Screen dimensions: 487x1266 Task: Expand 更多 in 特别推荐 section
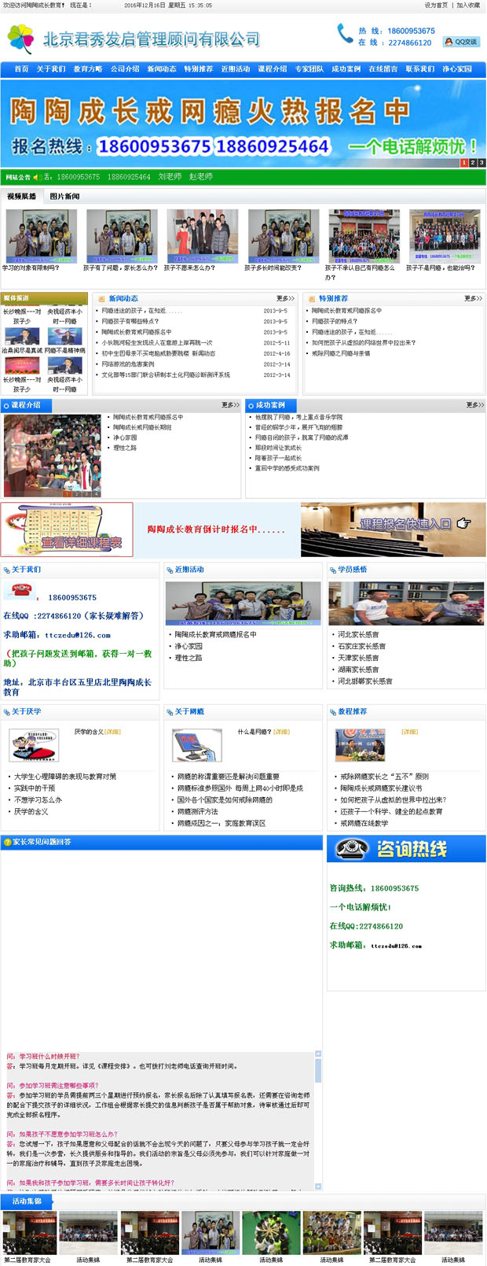pos(473,299)
